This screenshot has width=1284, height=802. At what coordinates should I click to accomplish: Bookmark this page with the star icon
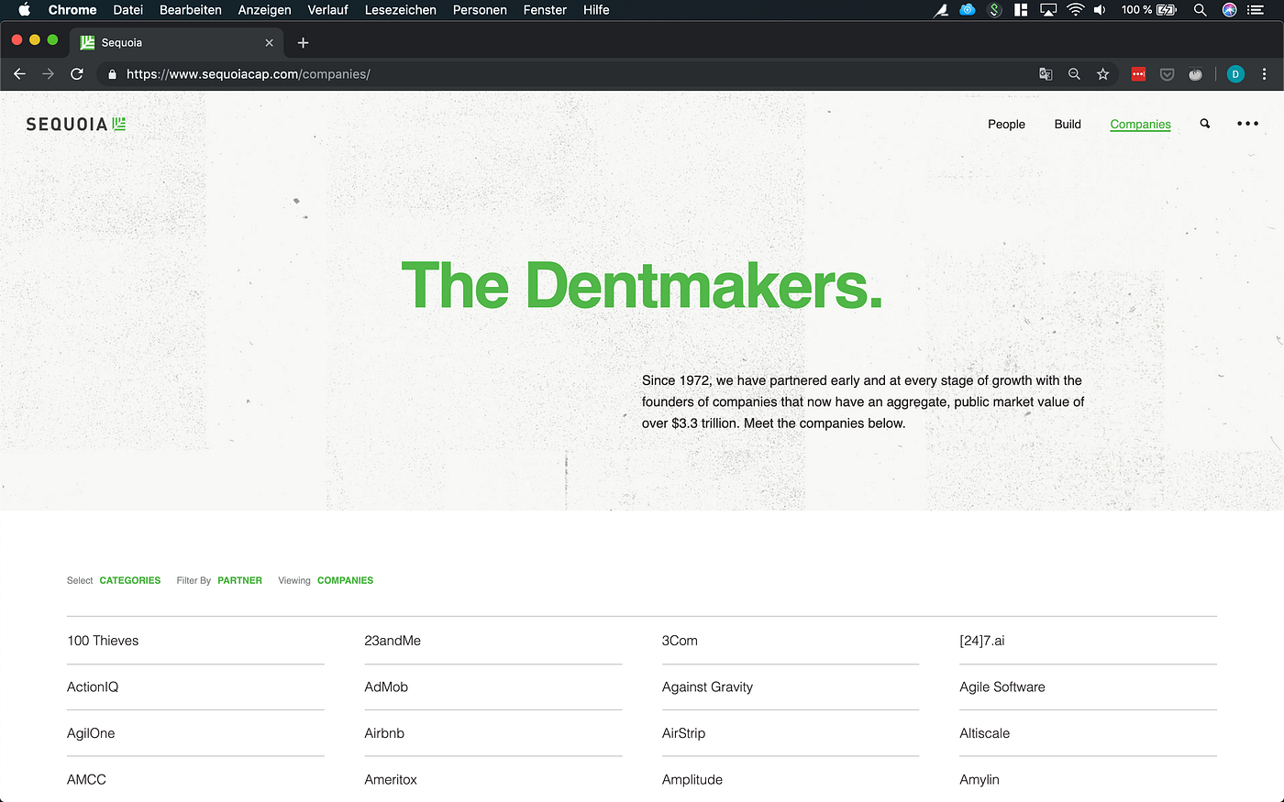point(1102,74)
